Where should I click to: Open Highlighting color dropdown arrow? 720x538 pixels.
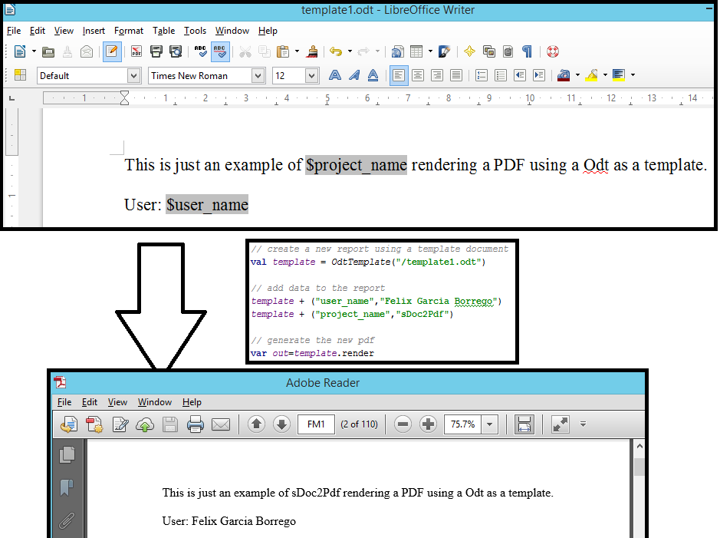tap(605, 75)
